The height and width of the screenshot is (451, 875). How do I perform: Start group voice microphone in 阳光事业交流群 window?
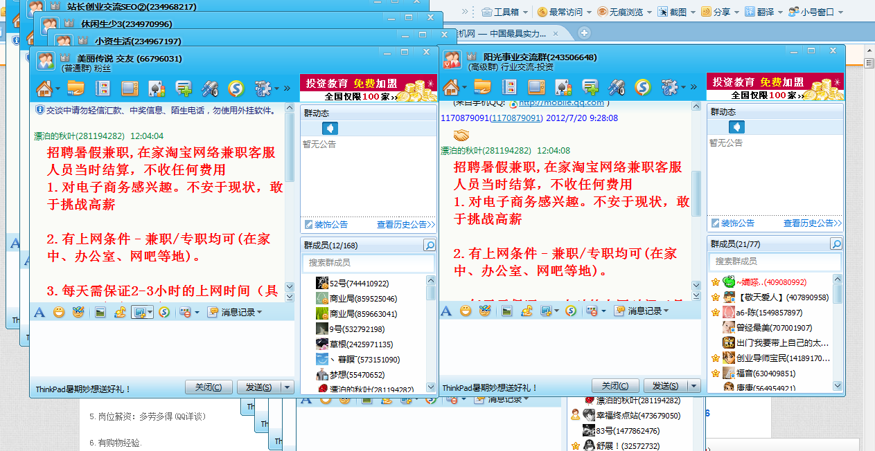tap(617, 87)
